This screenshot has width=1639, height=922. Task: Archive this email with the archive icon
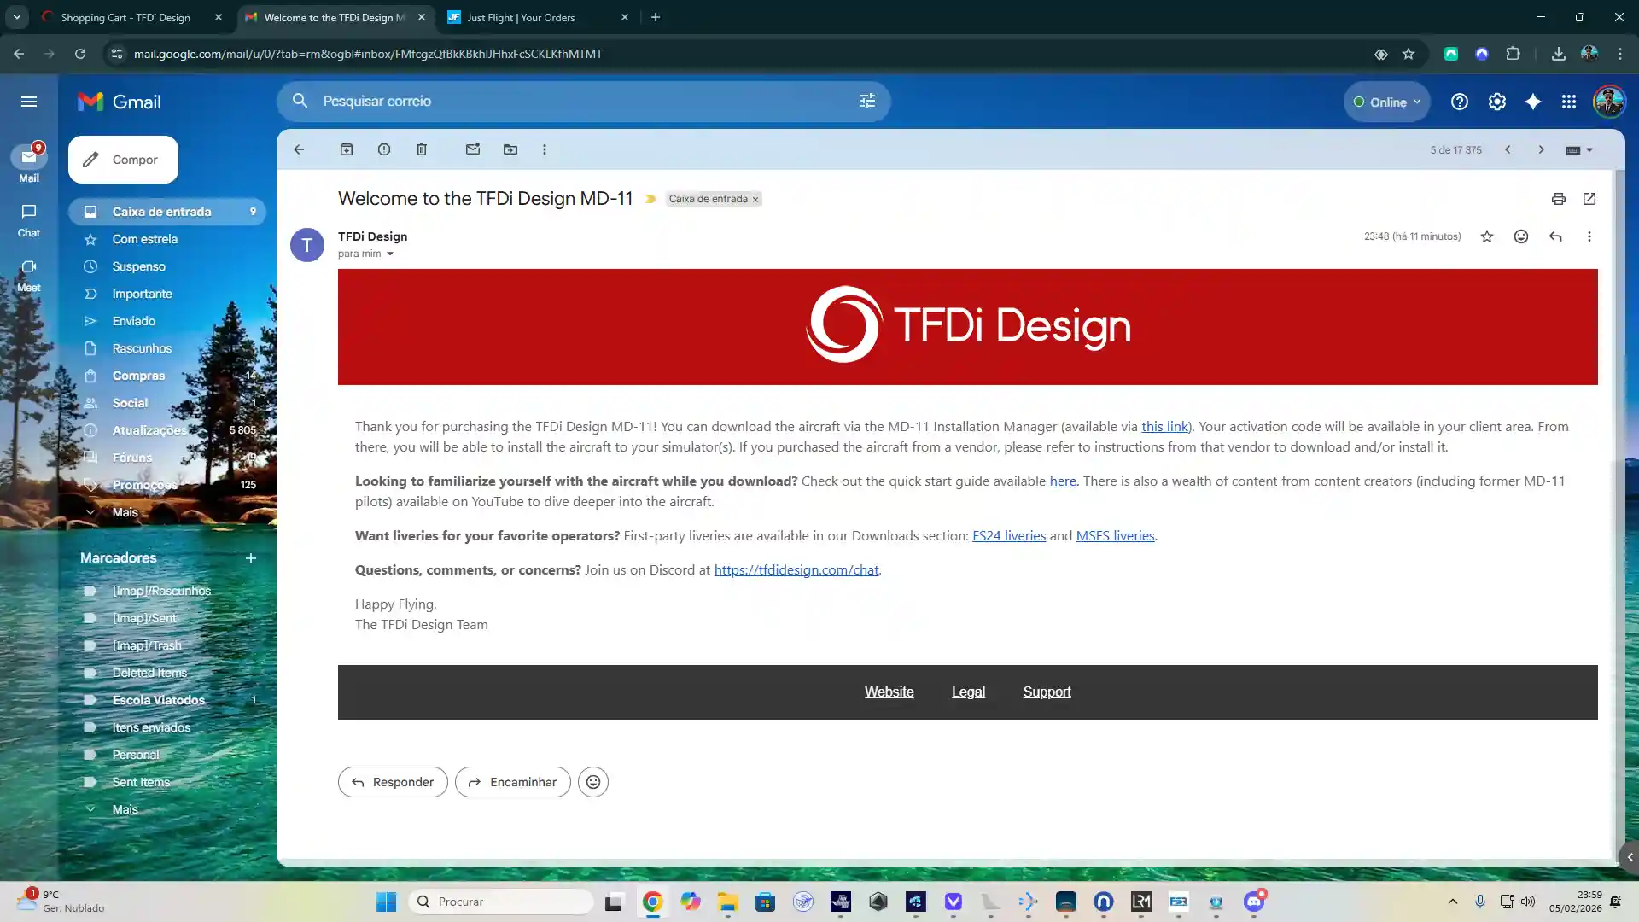(347, 149)
